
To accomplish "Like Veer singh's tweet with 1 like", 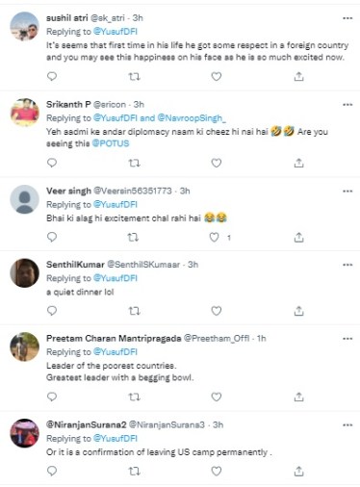I will point(214,237).
